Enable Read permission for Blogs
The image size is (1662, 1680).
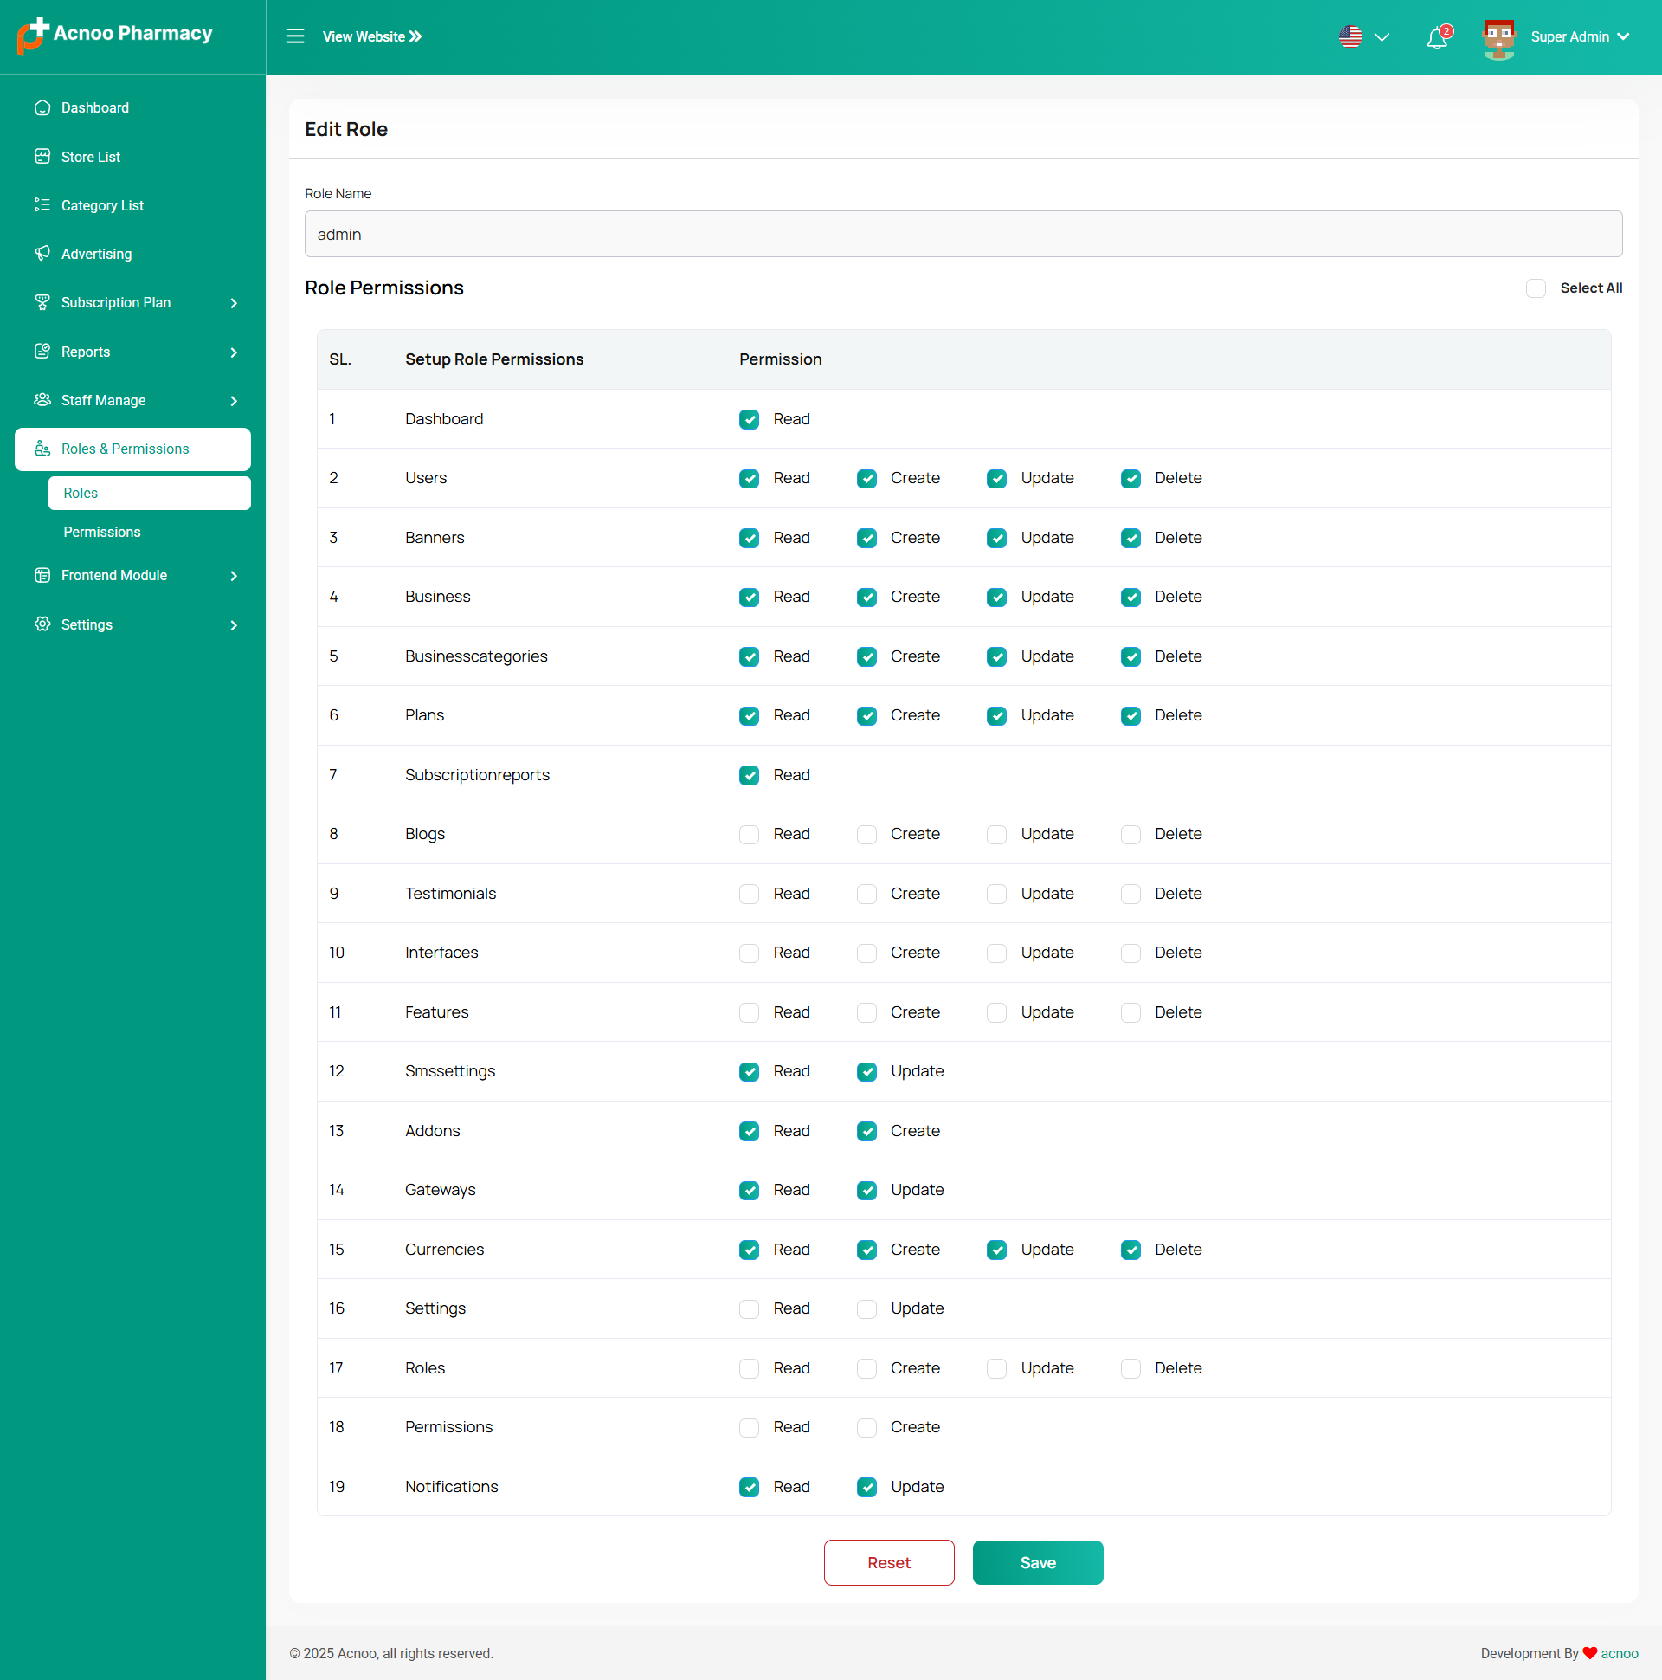pyautogui.click(x=749, y=835)
